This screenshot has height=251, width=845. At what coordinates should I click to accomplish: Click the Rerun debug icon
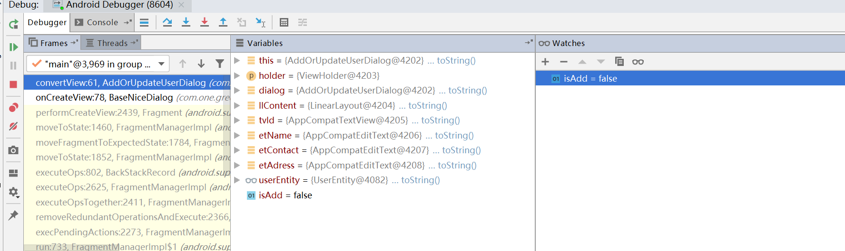pos(13,24)
